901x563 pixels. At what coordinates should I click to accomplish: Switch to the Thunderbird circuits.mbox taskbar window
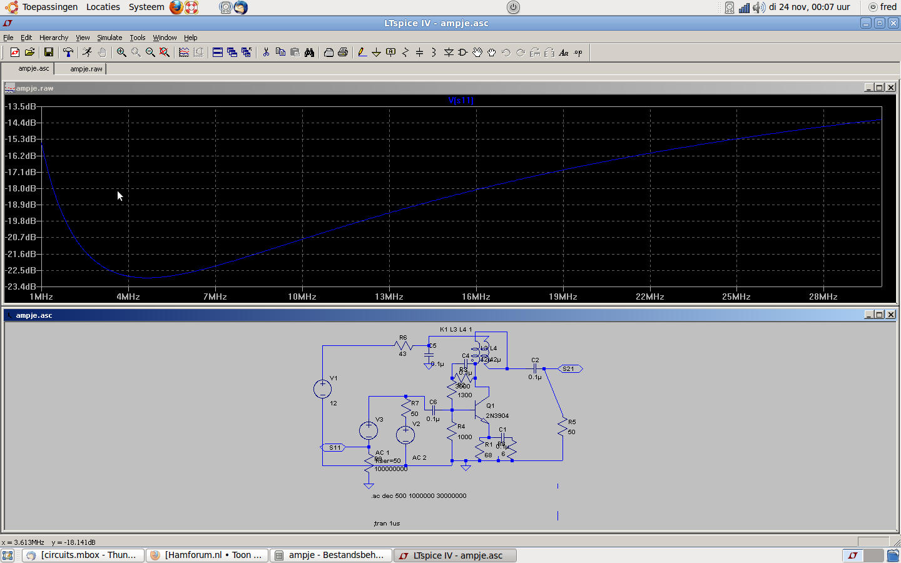pyautogui.click(x=84, y=555)
